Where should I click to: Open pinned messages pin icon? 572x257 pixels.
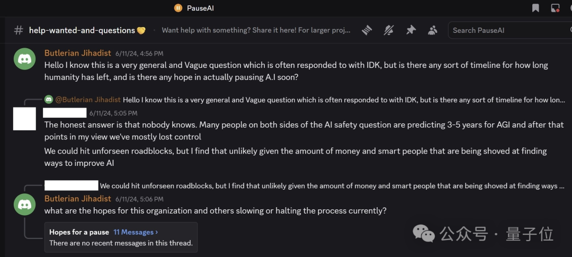pos(411,30)
